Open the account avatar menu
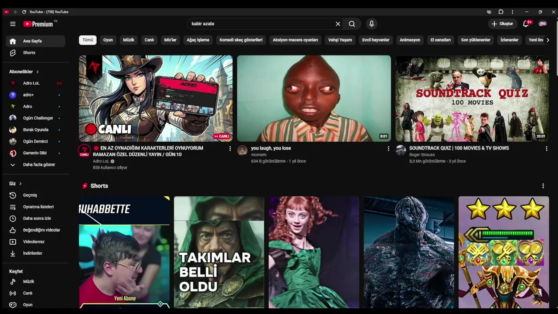Screen dimensions: 558x314 pyautogui.click(x=543, y=24)
